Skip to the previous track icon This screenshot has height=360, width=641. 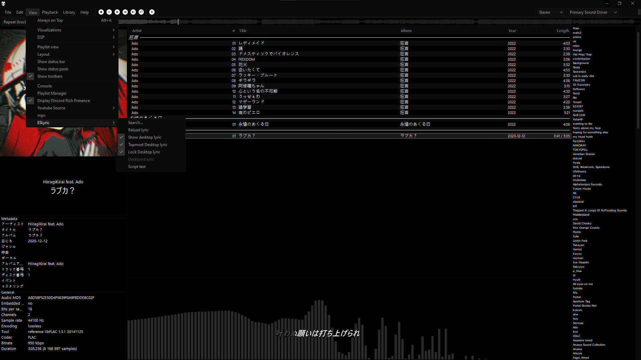(x=125, y=12)
